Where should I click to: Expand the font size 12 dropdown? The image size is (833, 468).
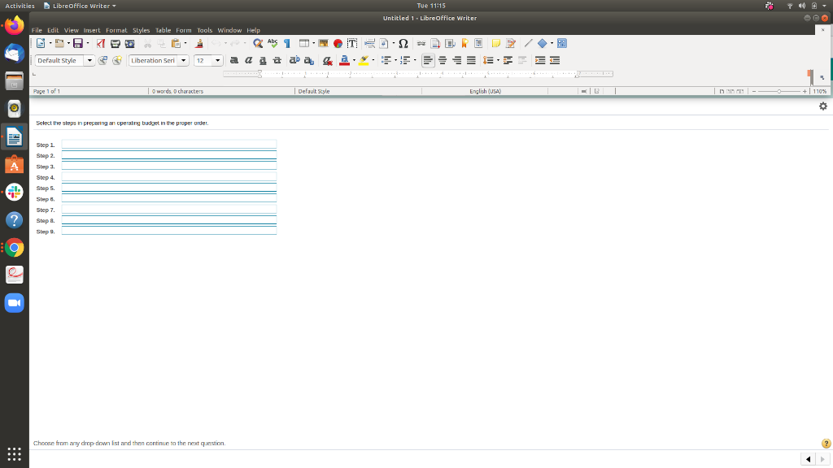pyautogui.click(x=217, y=60)
